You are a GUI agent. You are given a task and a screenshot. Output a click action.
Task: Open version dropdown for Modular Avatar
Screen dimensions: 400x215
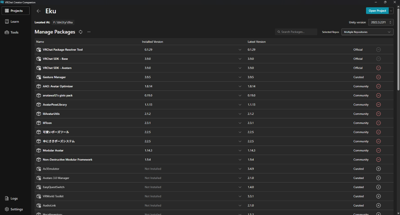click(240, 151)
